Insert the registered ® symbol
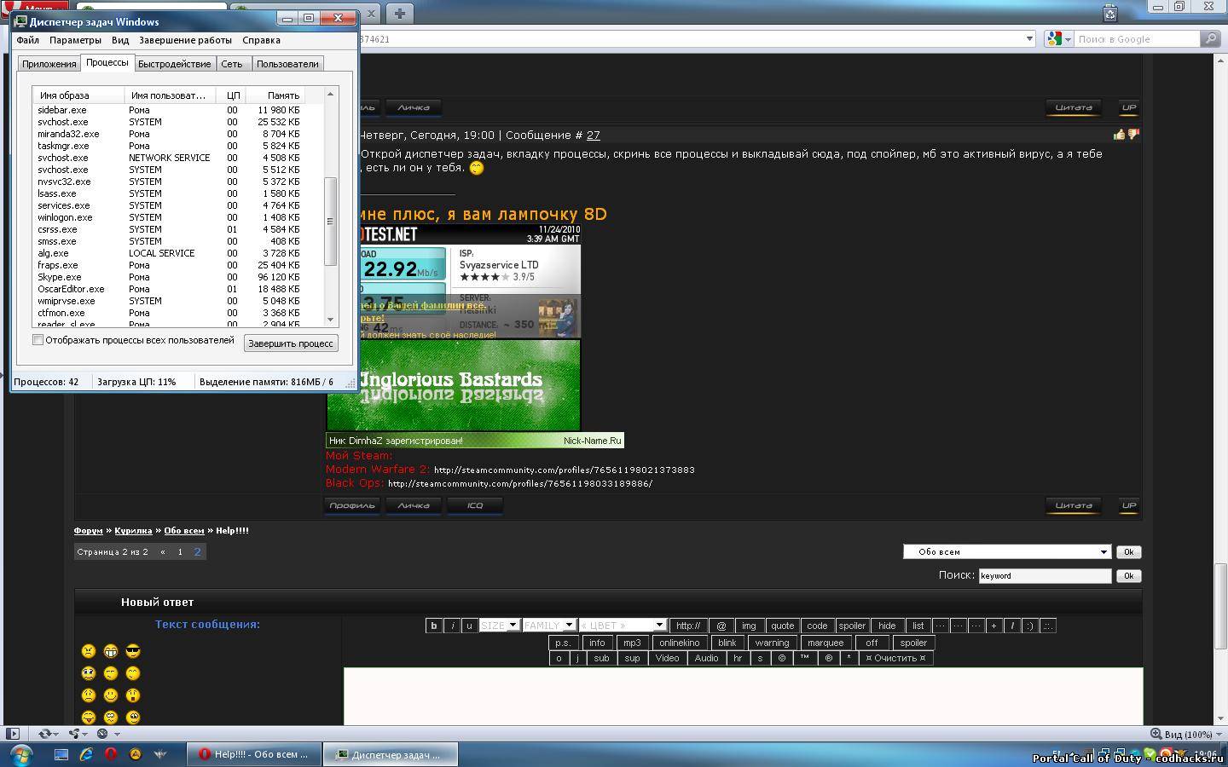 pyautogui.click(x=828, y=658)
